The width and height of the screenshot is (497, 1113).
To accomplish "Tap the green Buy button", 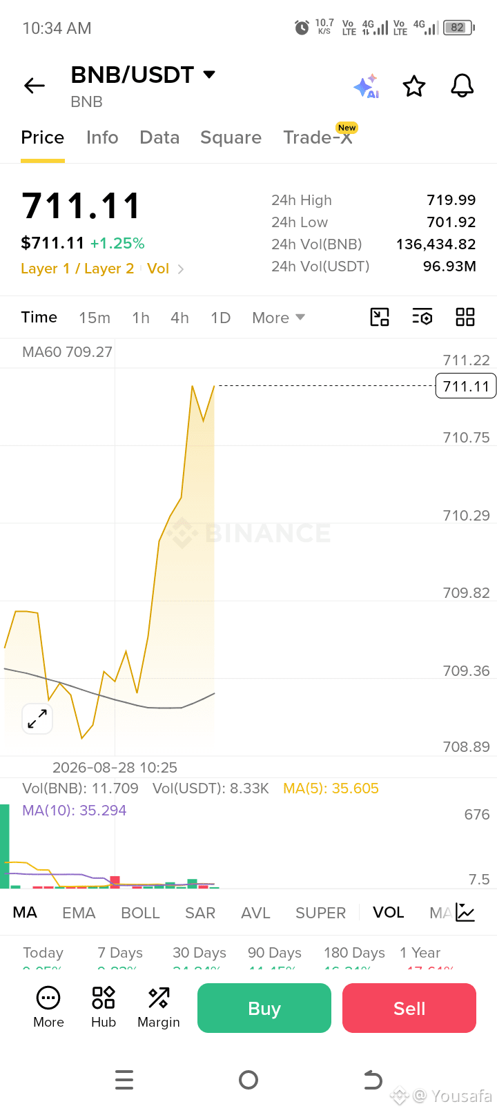I will point(264,1008).
